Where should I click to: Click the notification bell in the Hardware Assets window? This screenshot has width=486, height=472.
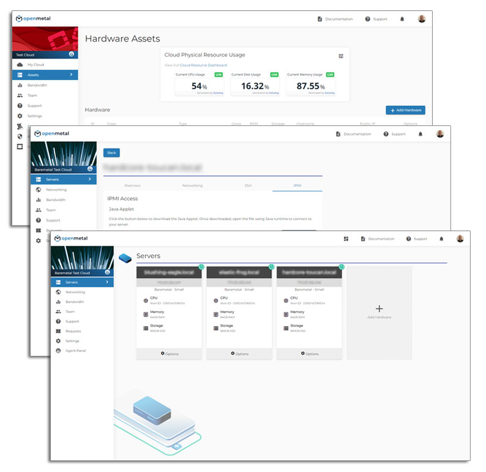click(402, 19)
